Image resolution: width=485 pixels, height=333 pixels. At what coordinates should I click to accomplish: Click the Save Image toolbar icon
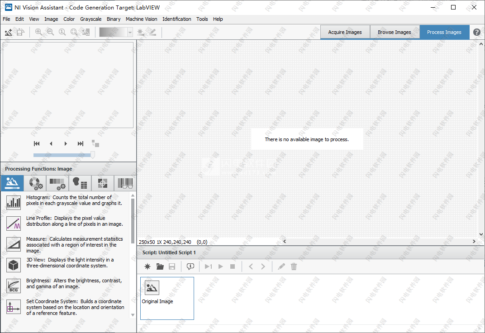click(20, 32)
